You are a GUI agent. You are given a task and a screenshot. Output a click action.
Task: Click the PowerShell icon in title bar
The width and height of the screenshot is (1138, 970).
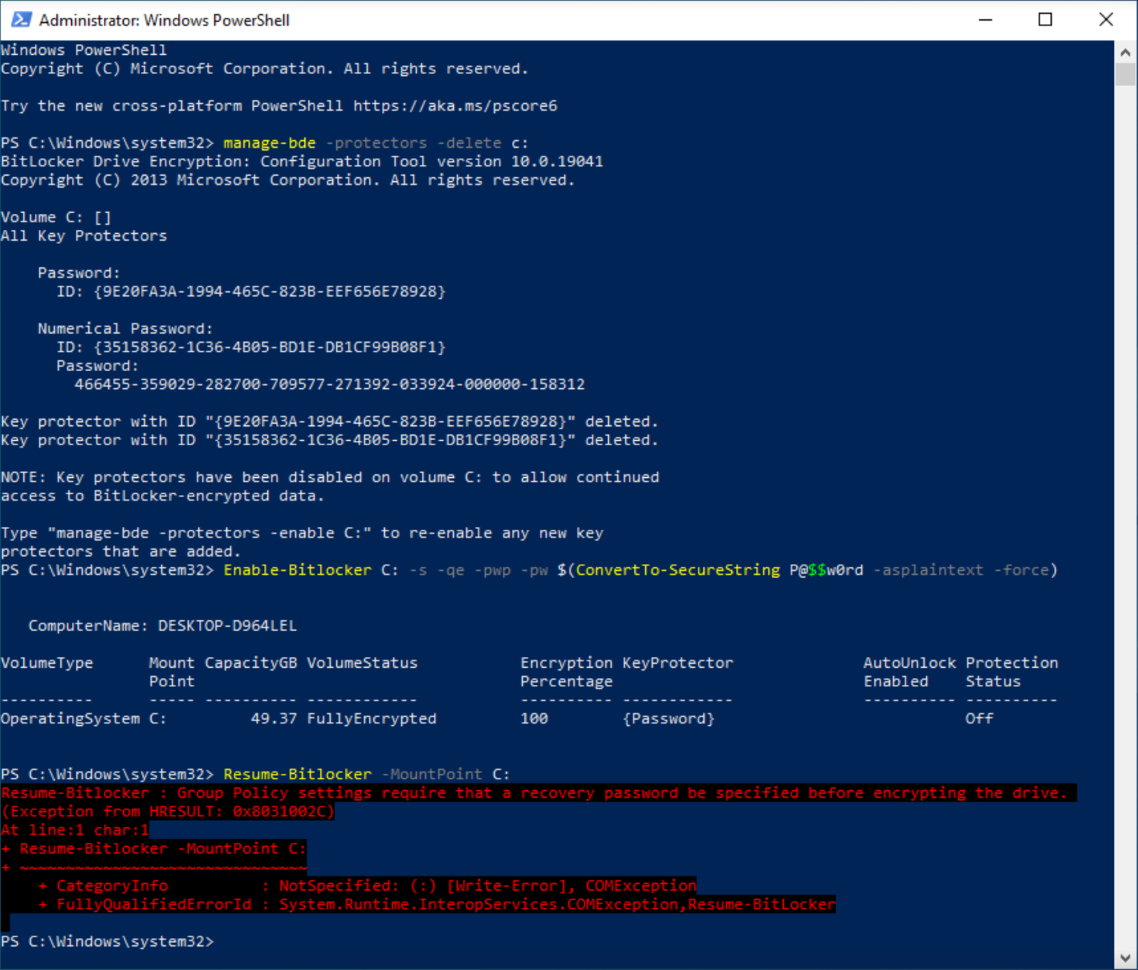point(21,20)
